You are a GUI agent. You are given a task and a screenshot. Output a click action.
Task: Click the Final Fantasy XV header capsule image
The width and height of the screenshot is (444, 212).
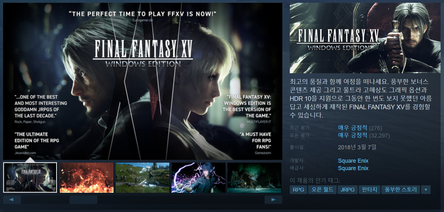click(x=365, y=38)
